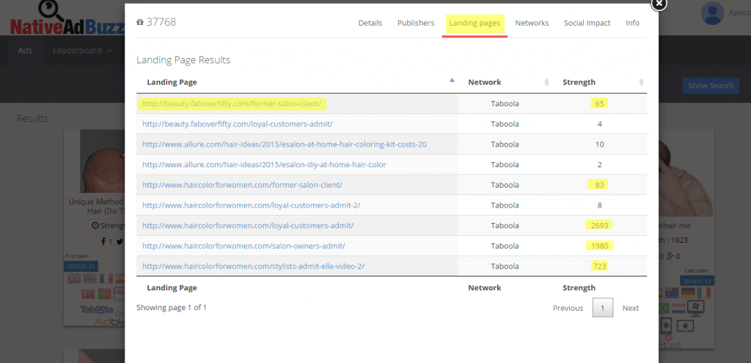
Task: Go to Next page of results
Action: click(630, 308)
